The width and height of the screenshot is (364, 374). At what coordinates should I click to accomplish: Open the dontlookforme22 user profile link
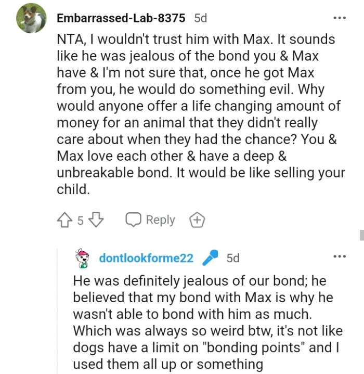146,258
